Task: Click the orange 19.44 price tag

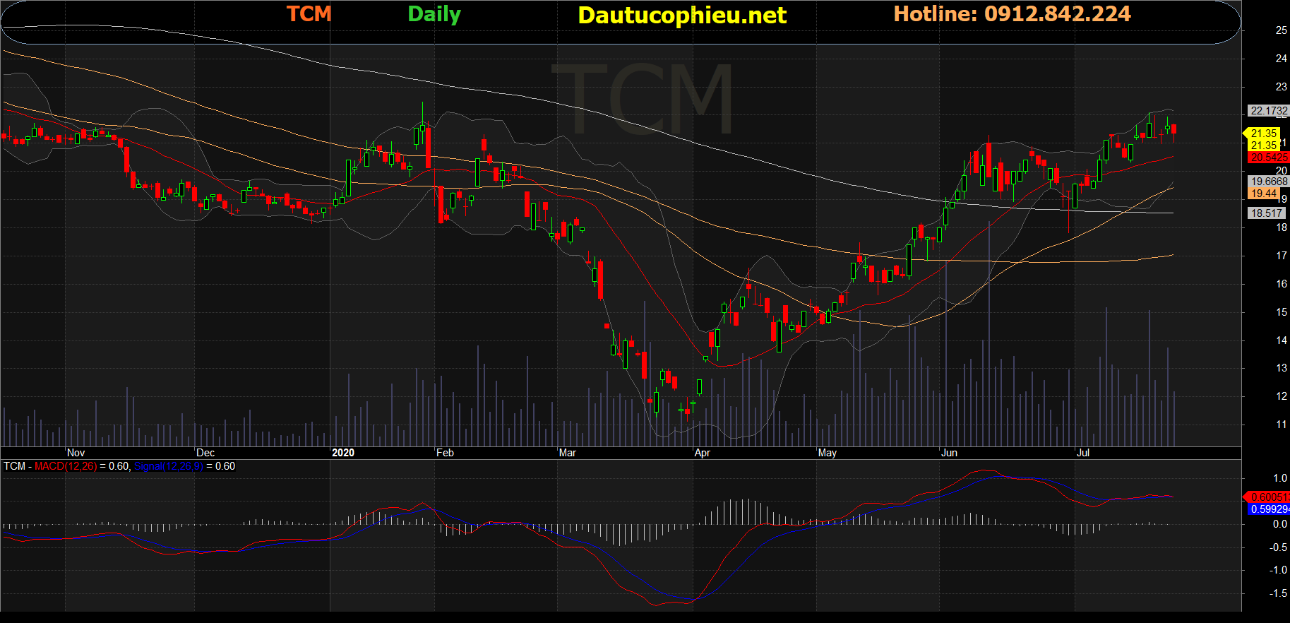Action: coord(1264,194)
